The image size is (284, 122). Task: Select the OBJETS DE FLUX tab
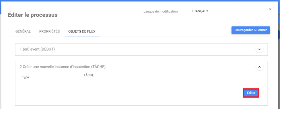[x=82, y=31]
